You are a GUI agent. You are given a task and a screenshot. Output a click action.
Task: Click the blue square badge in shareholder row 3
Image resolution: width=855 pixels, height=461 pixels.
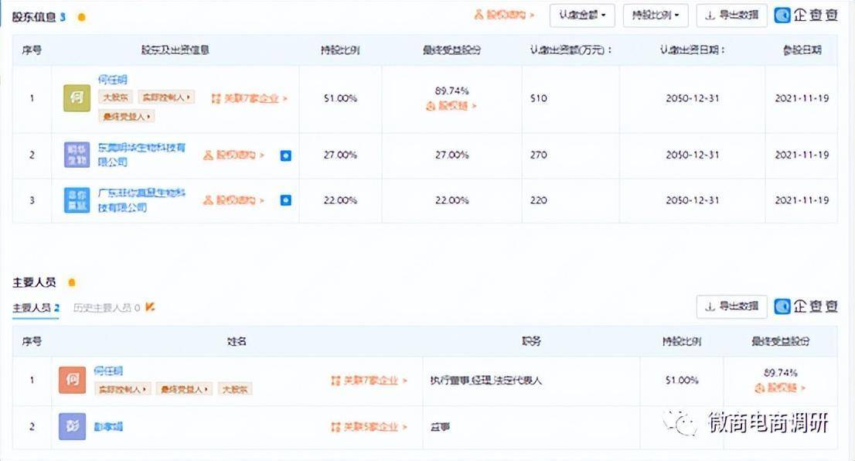tap(285, 200)
